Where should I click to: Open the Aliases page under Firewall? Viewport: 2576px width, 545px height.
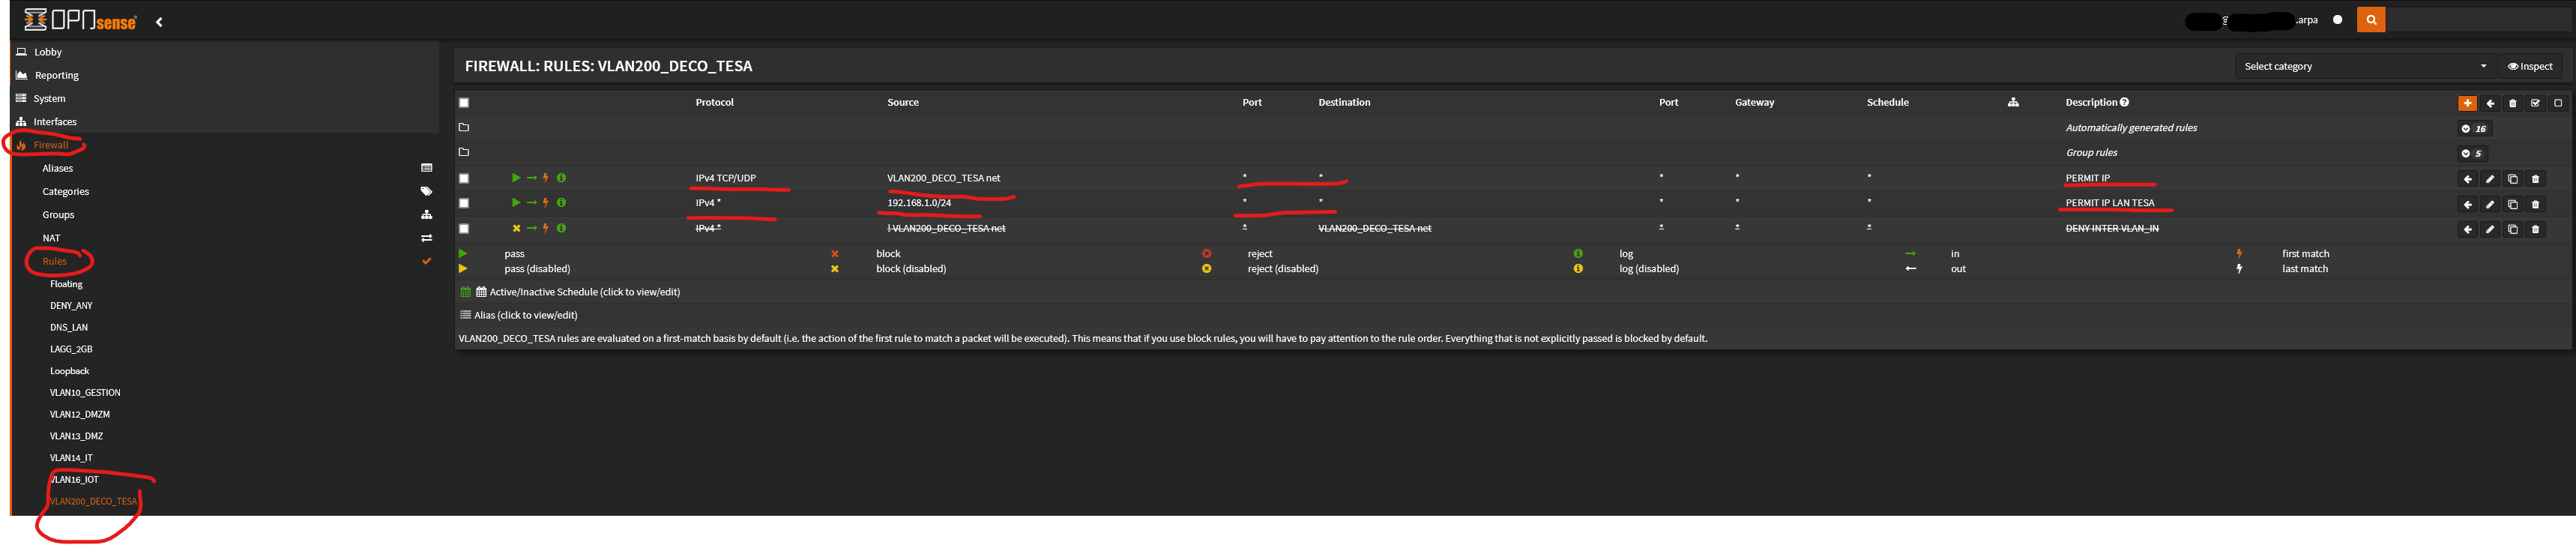point(57,168)
